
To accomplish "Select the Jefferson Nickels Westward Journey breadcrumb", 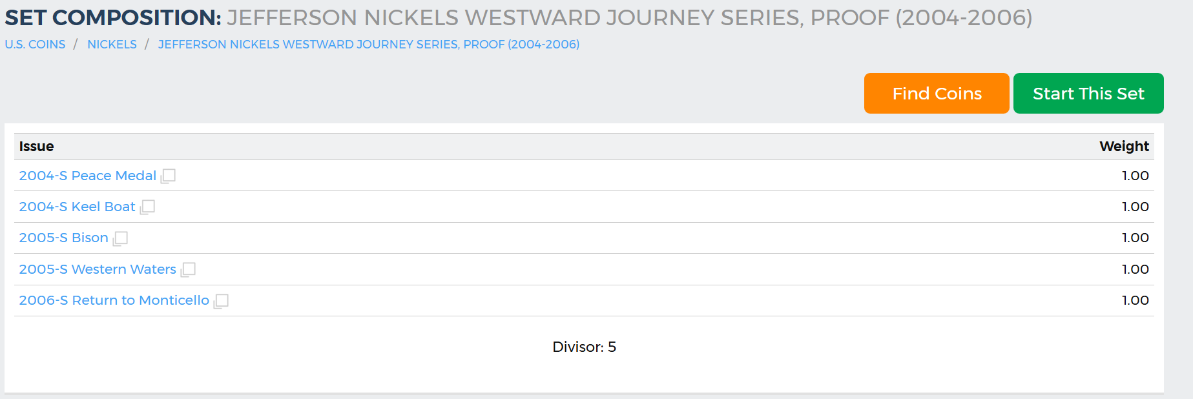I will pos(369,45).
